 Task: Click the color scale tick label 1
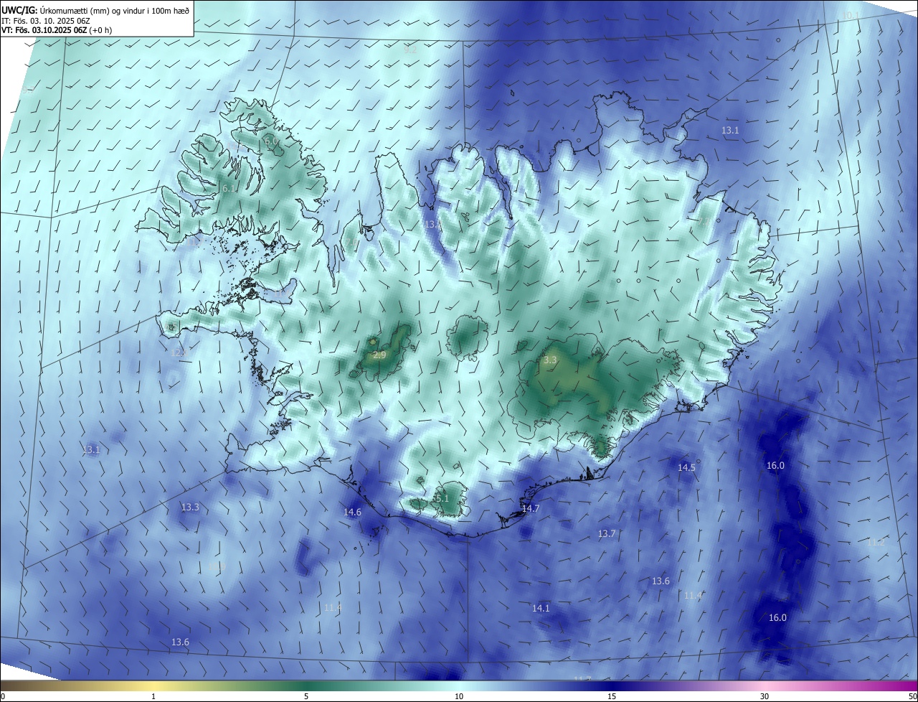[x=153, y=696]
